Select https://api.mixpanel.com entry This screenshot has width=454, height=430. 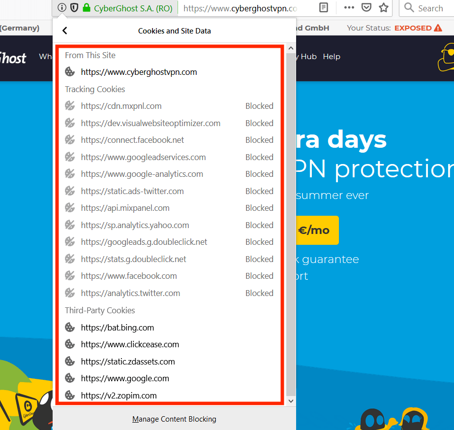tap(125, 208)
